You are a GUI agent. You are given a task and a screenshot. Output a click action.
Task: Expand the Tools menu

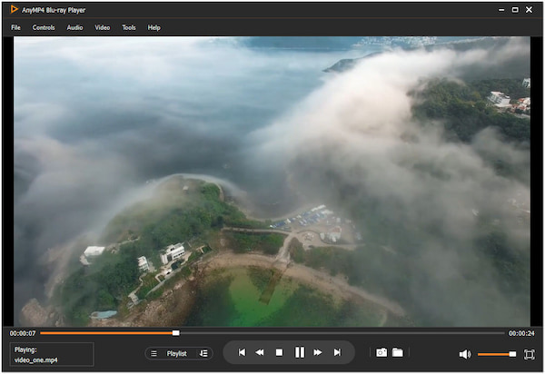point(129,27)
